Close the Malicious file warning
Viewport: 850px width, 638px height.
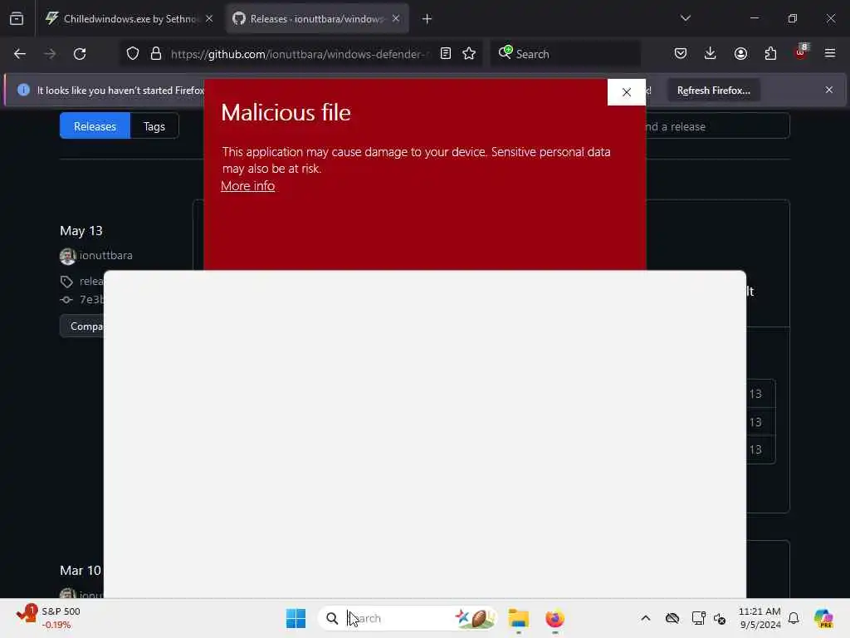(627, 92)
